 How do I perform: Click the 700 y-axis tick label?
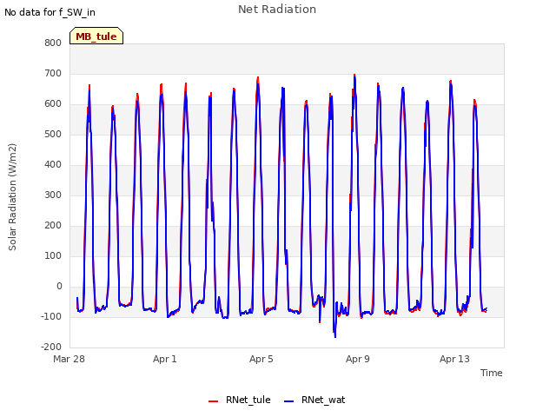(53, 73)
